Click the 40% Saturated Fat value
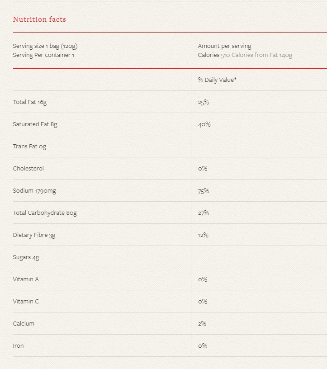The height and width of the screenshot is (369, 327). pos(204,124)
